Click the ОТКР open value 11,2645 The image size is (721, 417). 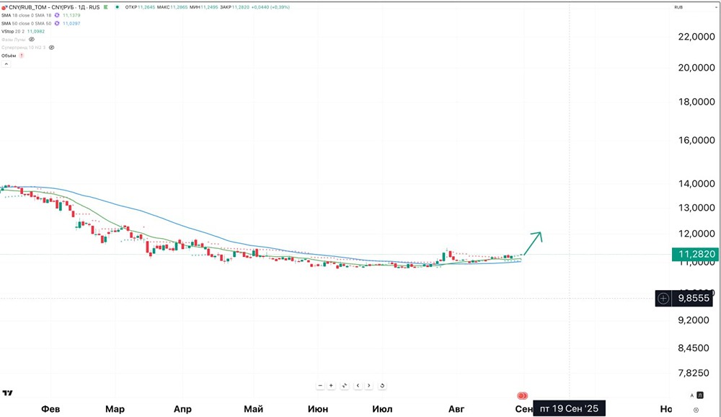(146, 7)
